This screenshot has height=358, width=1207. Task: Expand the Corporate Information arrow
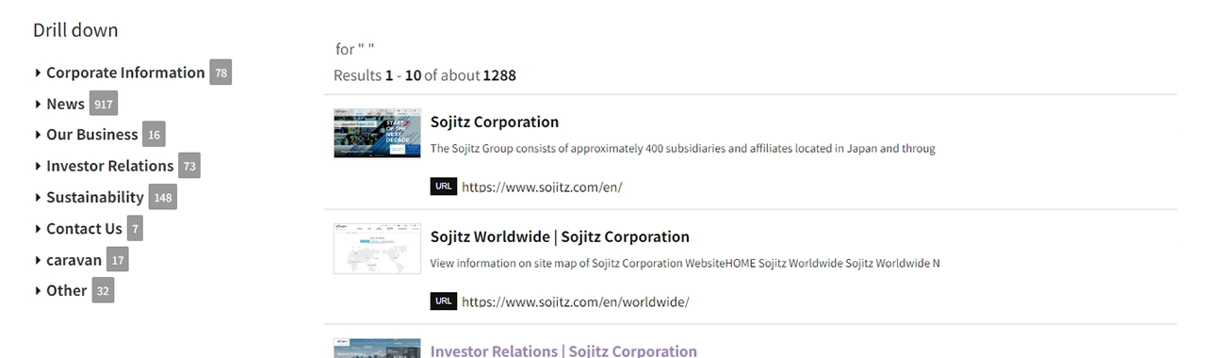coord(38,73)
